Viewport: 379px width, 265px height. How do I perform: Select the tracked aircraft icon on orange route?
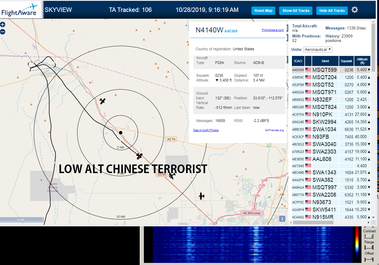[139, 156]
